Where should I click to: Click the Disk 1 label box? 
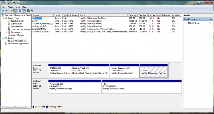(x=40, y=86)
